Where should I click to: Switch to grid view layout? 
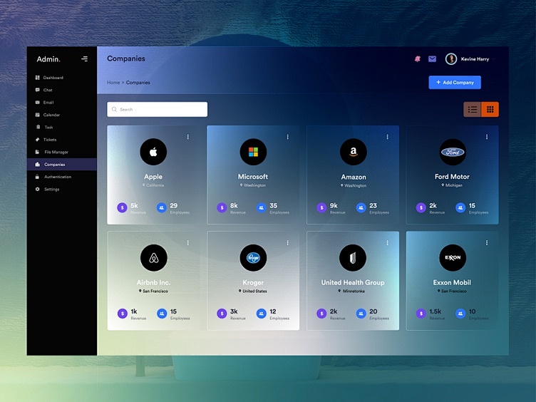click(x=490, y=109)
